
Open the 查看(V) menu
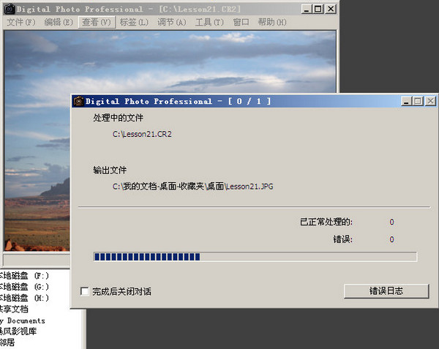(x=96, y=23)
